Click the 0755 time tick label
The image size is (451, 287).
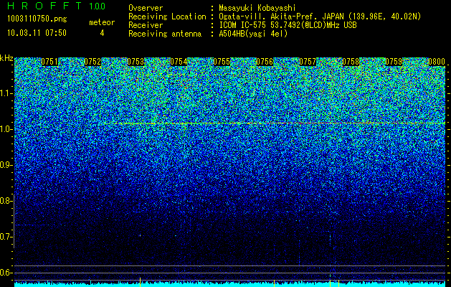point(222,62)
